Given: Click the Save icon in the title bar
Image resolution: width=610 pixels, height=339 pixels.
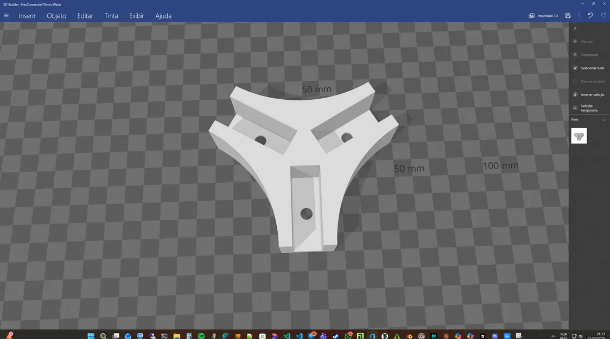Looking at the screenshot, I should (568, 16).
